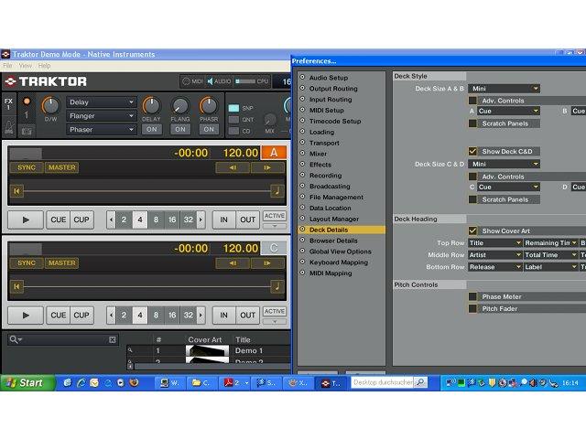Viewport: 586px width, 439px height.
Task: Increase loop size arrow on Deck C
Action: 201,315
